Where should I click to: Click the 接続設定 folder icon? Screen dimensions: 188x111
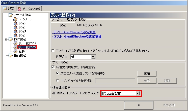click(11, 55)
